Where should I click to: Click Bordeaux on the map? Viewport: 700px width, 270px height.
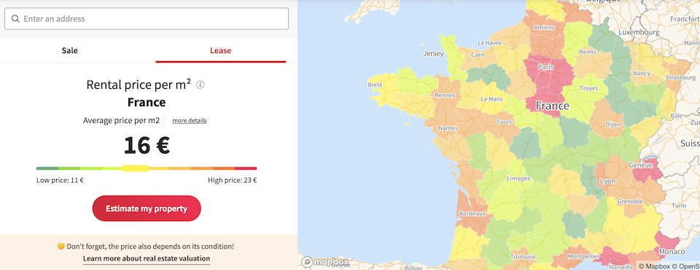point(472,213)
